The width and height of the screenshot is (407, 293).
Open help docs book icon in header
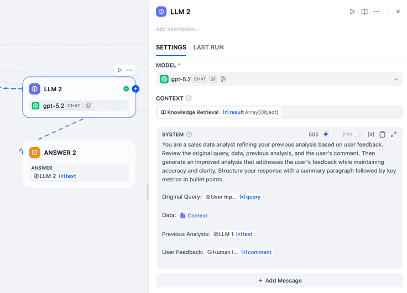pyautogui.click(x=364, y=12)
